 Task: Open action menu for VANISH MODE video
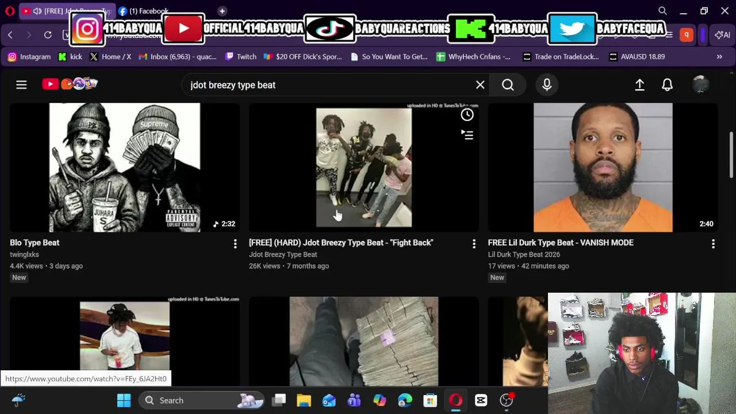(713, 244)
